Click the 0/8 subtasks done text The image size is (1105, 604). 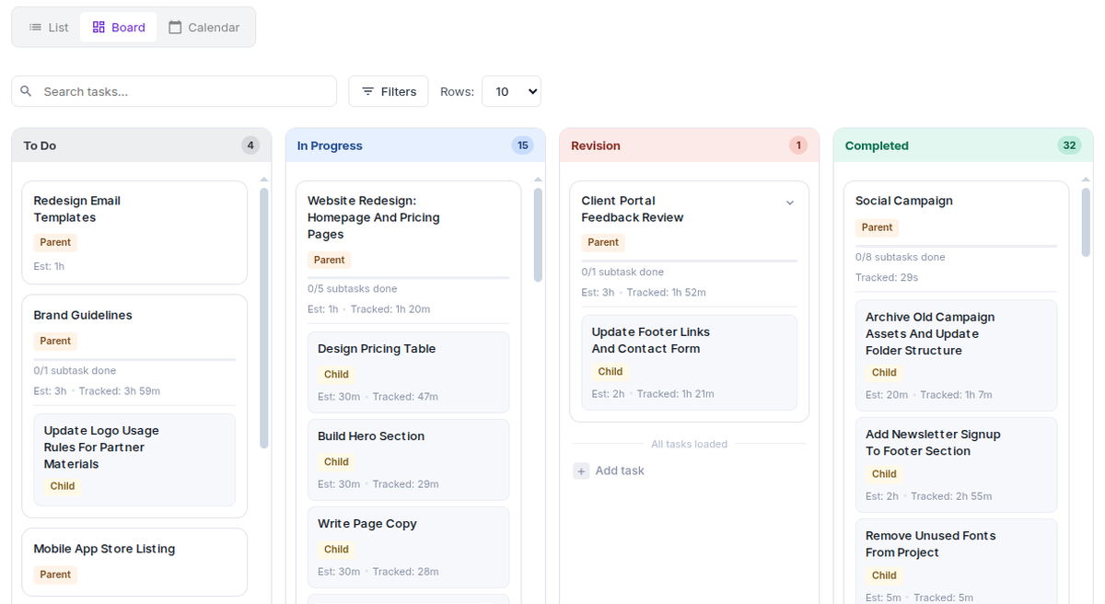[x=901, y=258]
